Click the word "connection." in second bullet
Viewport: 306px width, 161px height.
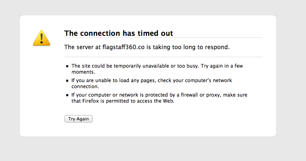coord(85,87)
